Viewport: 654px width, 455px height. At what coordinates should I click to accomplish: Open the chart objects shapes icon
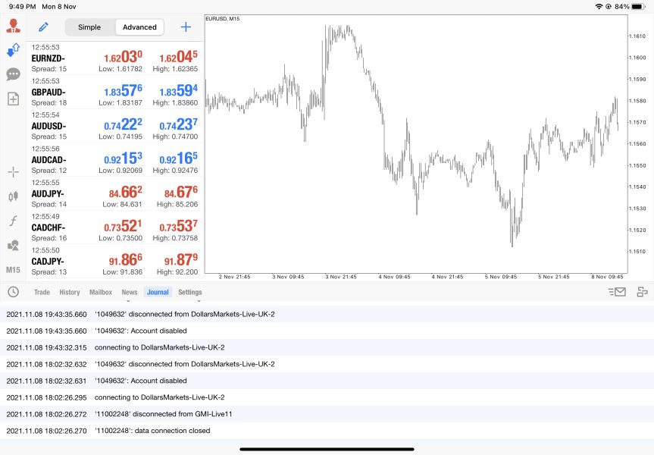click(14, 245)
